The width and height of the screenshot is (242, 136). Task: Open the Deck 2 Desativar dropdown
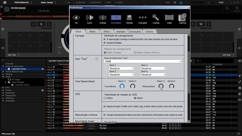click(x=154, y=68)
